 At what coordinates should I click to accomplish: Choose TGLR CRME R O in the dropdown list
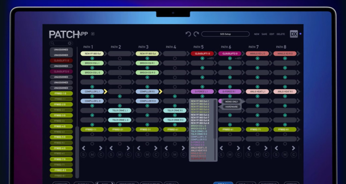pyautogui.click(x=199, y=134)
